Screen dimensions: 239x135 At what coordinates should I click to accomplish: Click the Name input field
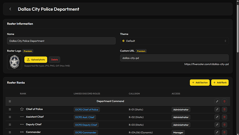[61, 41]
